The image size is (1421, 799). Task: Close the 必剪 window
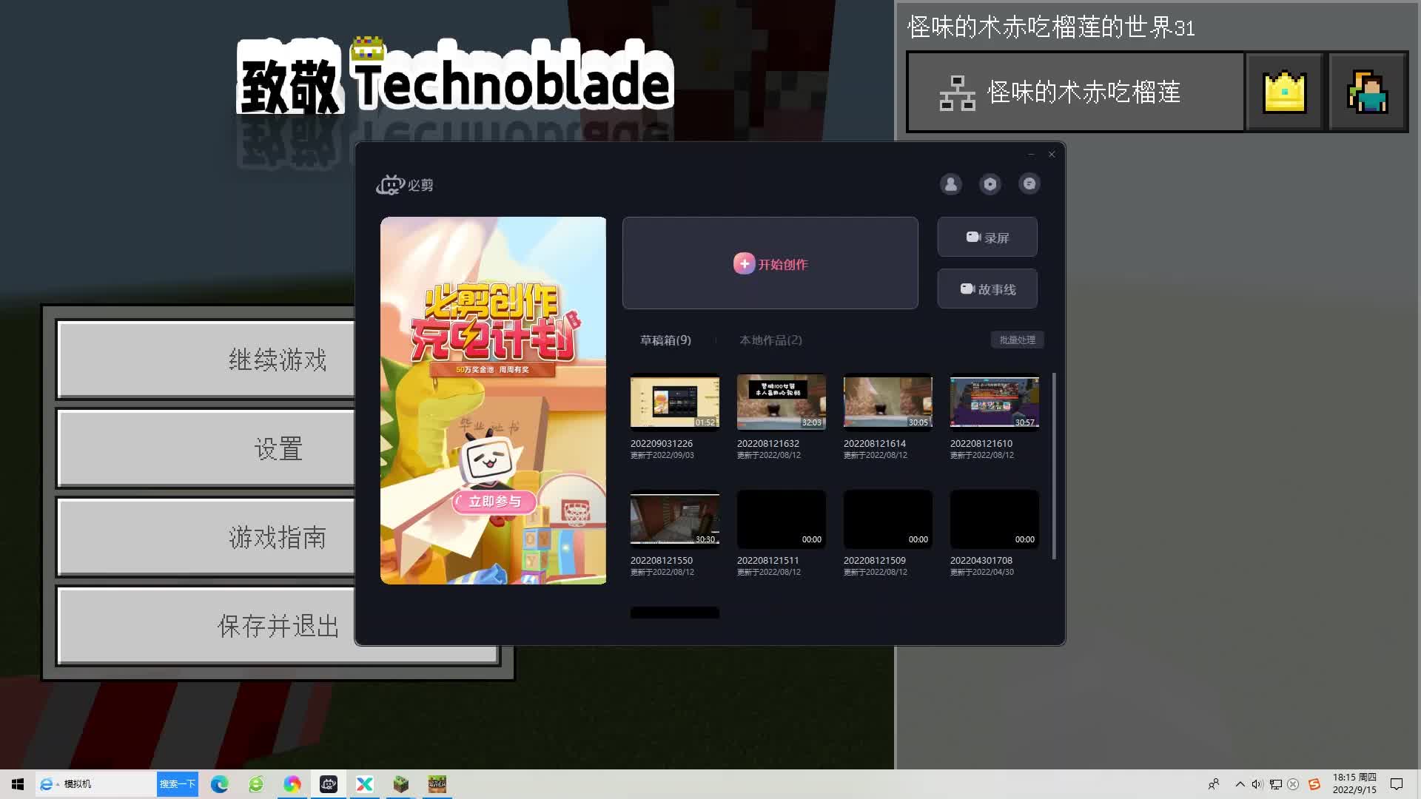[1052, 155]
